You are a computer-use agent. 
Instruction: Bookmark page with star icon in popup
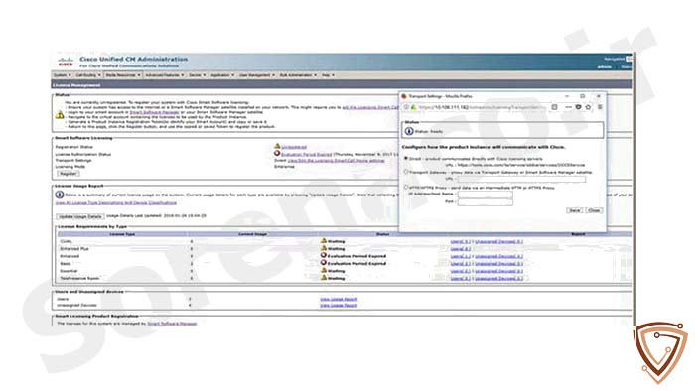(x=588, y=107)
